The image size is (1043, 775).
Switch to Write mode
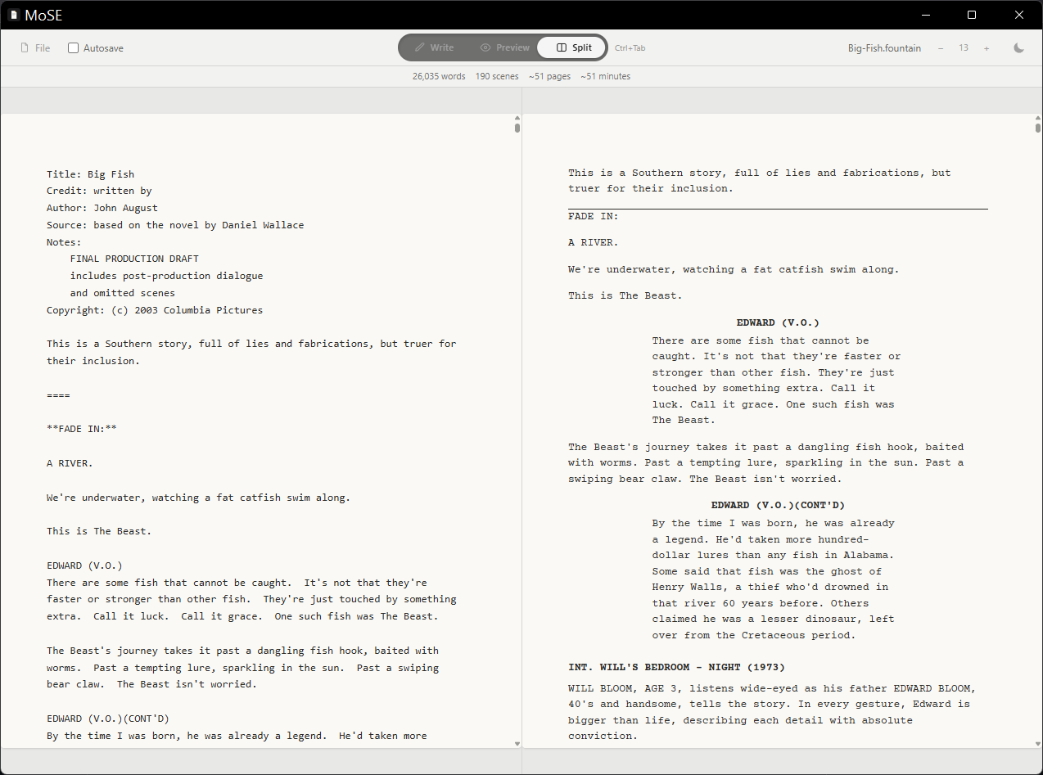pyautogui.click(x=434, y=47)
